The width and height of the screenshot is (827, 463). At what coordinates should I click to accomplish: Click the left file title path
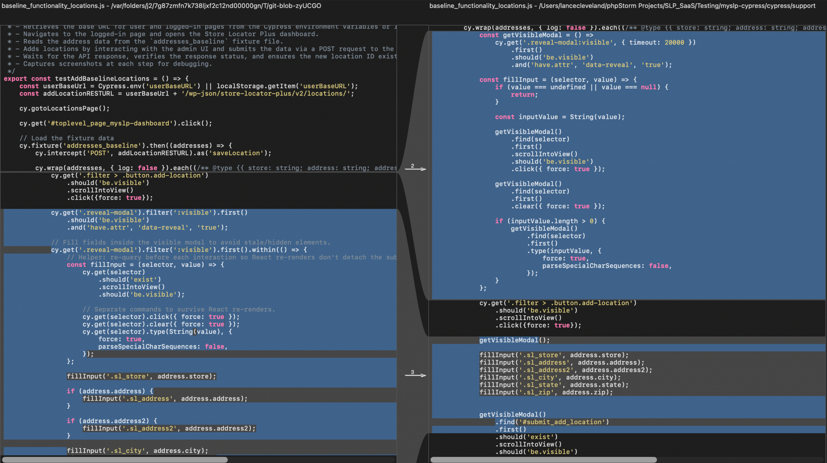(x=161, y=6)
